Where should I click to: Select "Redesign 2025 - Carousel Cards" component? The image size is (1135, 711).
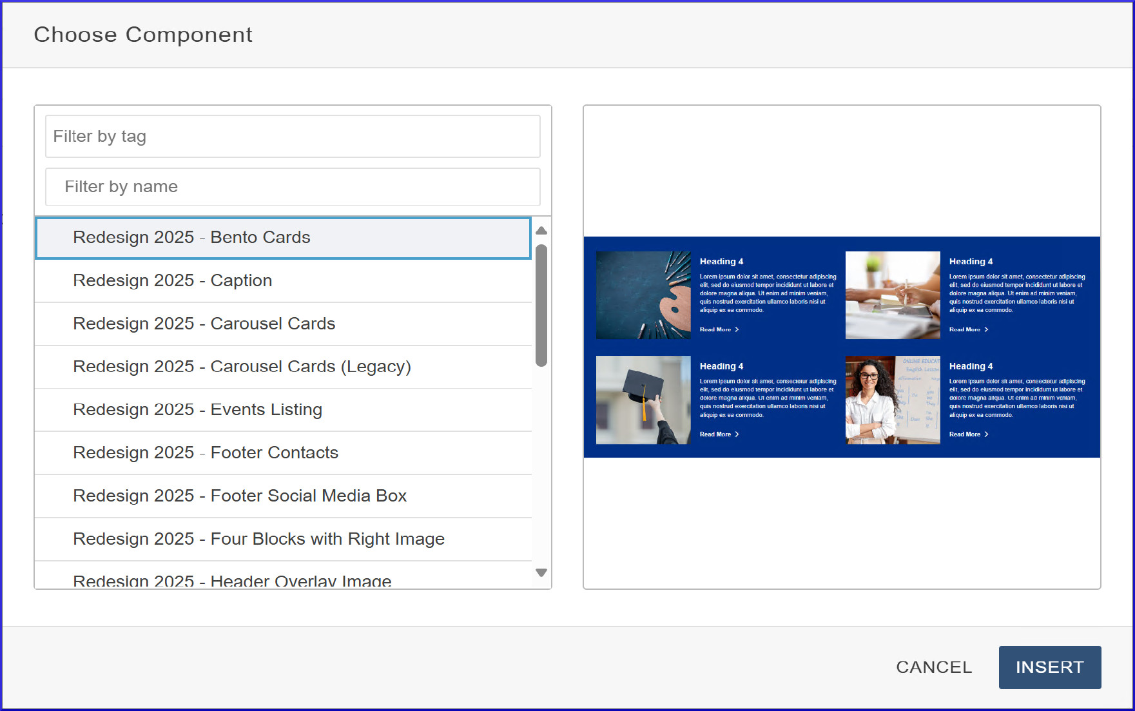point(204,324)
